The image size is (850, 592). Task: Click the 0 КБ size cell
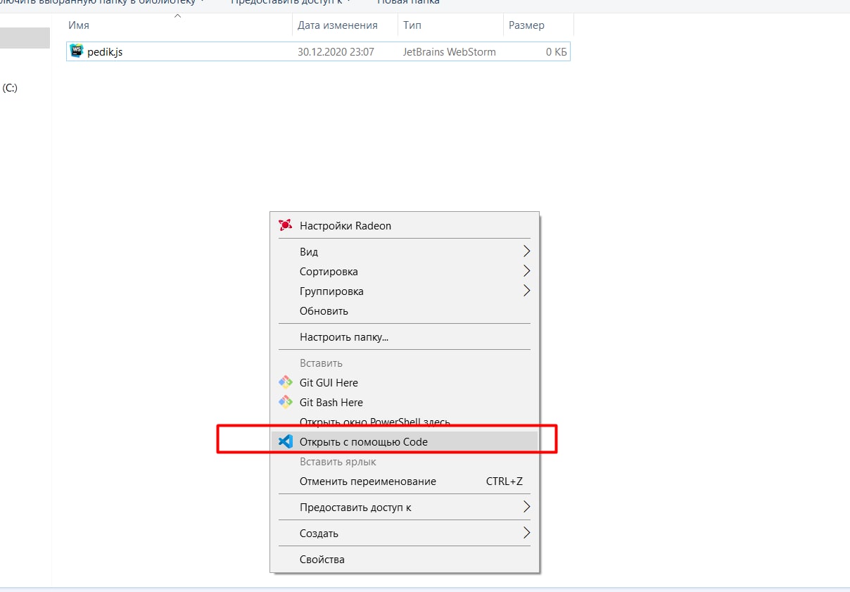[556, 51]
